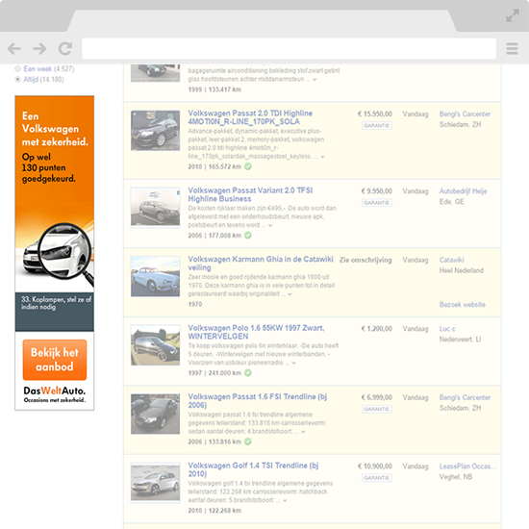Open seller Catawiki

(x=451, y=260)
